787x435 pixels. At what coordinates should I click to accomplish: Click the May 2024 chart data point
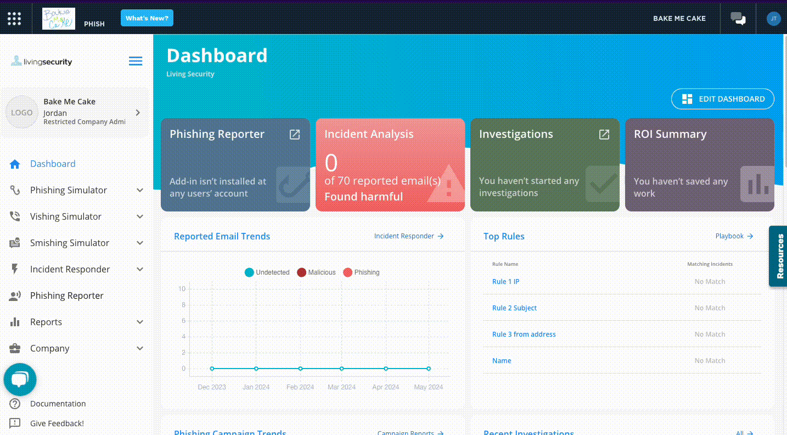429,369
